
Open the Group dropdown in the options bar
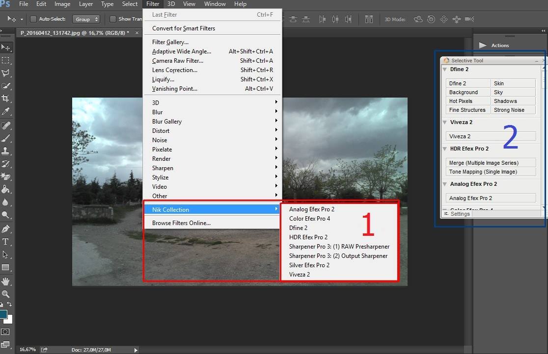point(86,19)
